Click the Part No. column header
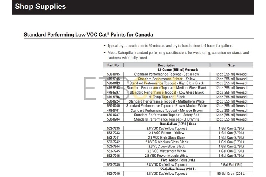The height and width of the screenshot is (177, 266). click(x=113, y=65)
